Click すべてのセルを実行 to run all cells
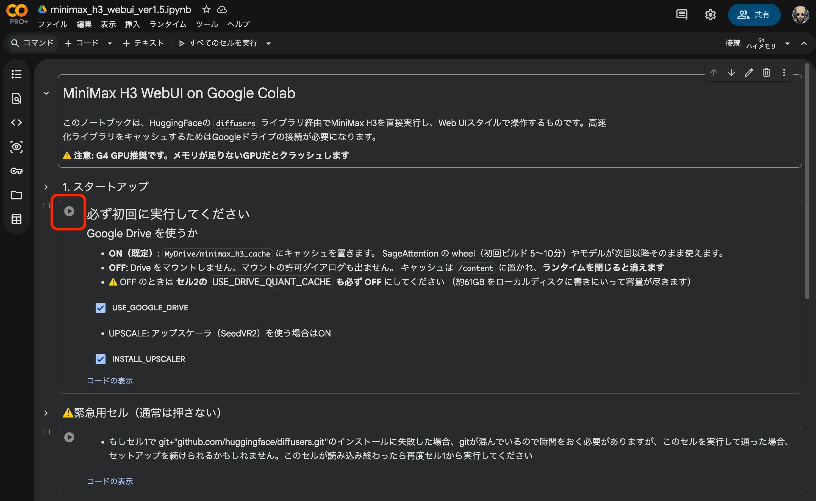816x501 pixels. [x=218, y=43]
